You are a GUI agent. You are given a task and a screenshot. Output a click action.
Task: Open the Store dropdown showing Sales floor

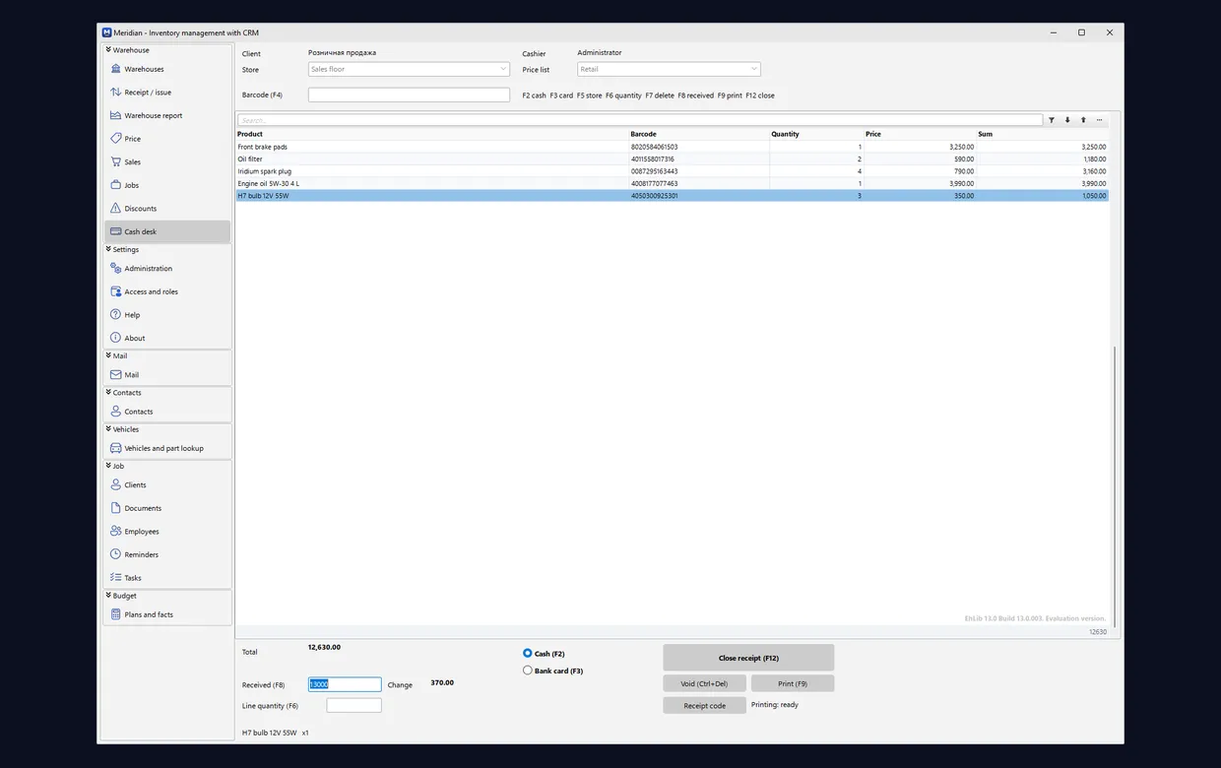click(409, 69)
